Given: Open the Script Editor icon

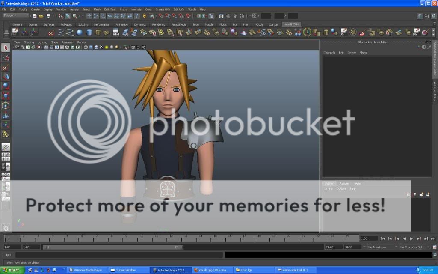Looking at the screenshot, I should tap(435, 255).
